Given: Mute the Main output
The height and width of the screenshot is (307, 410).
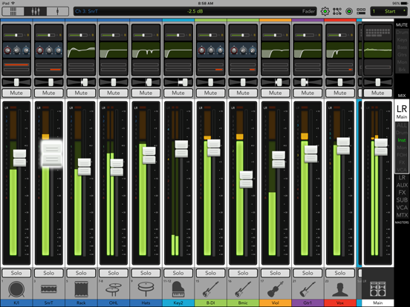Looking at the screenshot, I should coord(378,93).
